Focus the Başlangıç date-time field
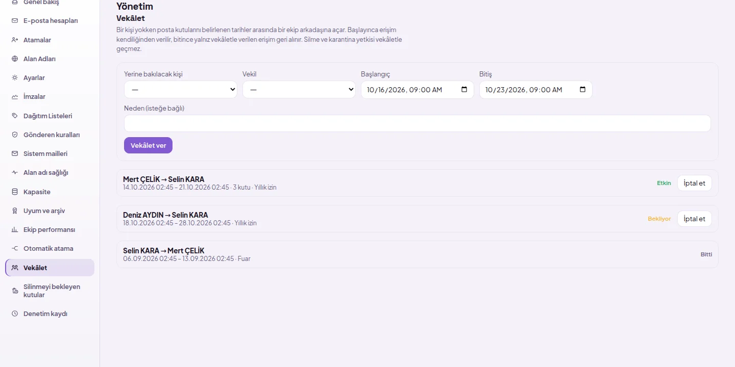Screen dimensions: 735x367 coord(418,90)
